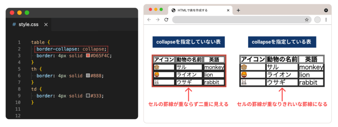The height and width of the screenshot is (127, 338).
Task: Click 'ウサギ' cell in red-bordered table
Action: coord(189,82)
